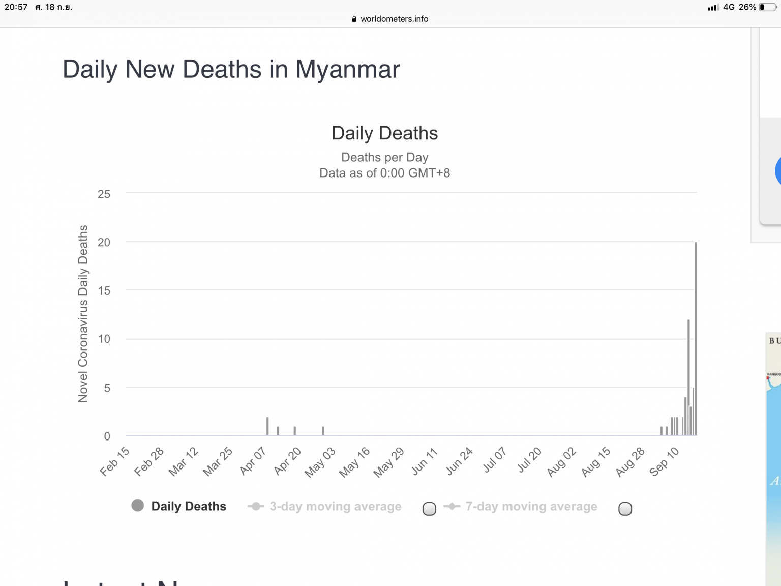
Task: Enable the 3-day moving average checkbox
Action: [x=429, y=509]
